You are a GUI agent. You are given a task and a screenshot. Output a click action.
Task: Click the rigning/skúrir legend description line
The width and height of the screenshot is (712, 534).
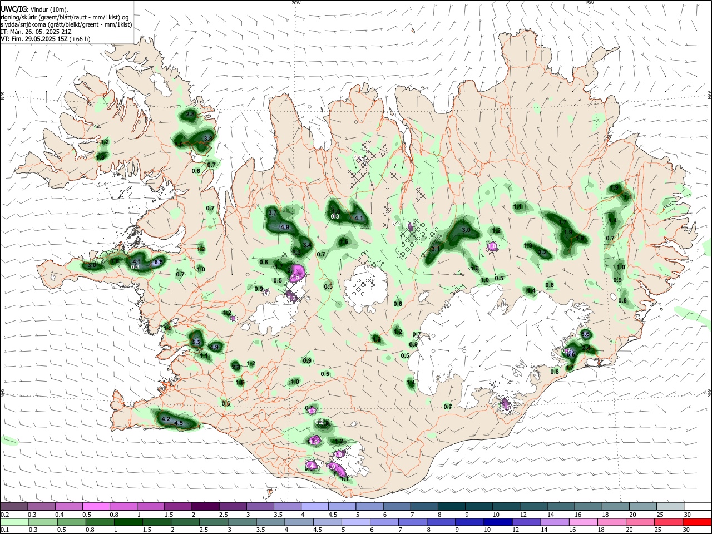pos(65,17)
